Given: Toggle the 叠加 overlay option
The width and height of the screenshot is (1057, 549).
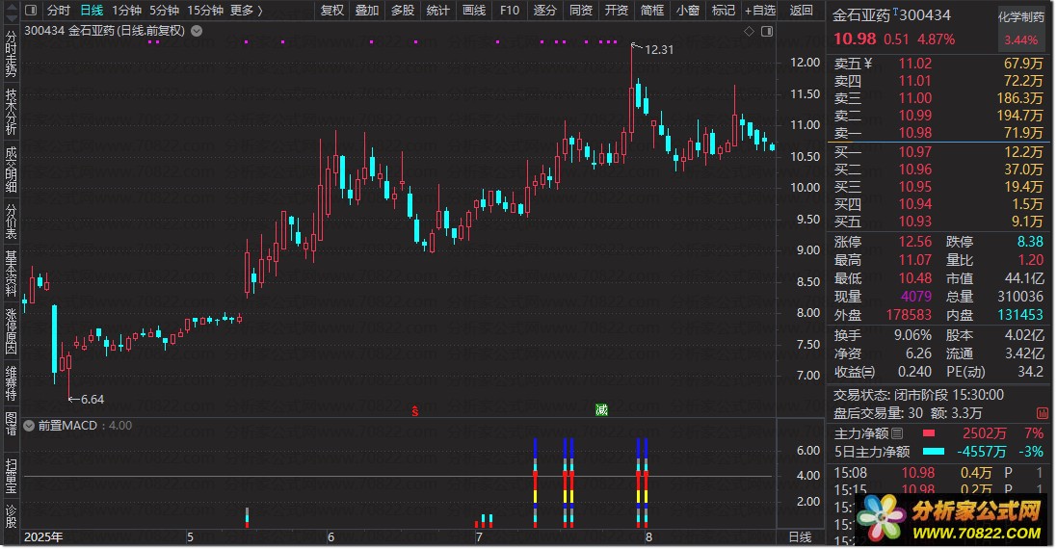Looking at the screenshot, I should [366, 11].
